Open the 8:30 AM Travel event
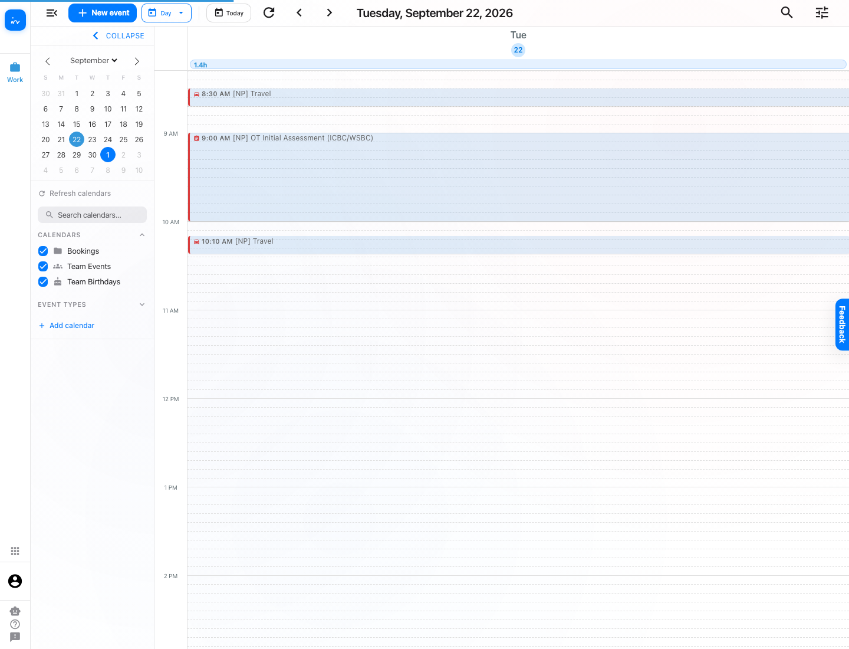The height and width of the screenshot is (649, 849). click(518, 97)
